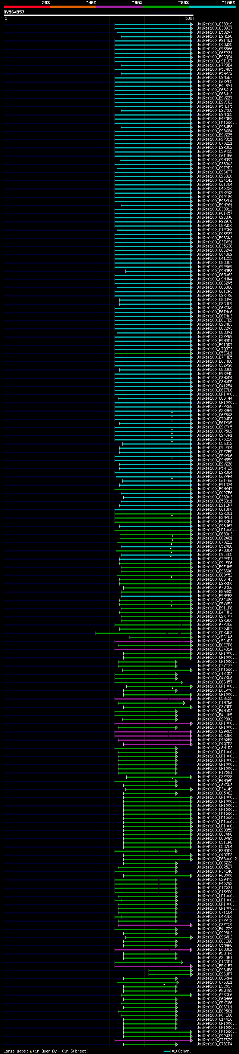Click the query length value 538
The image size is (239, 1054).
(x=188, y=18)
